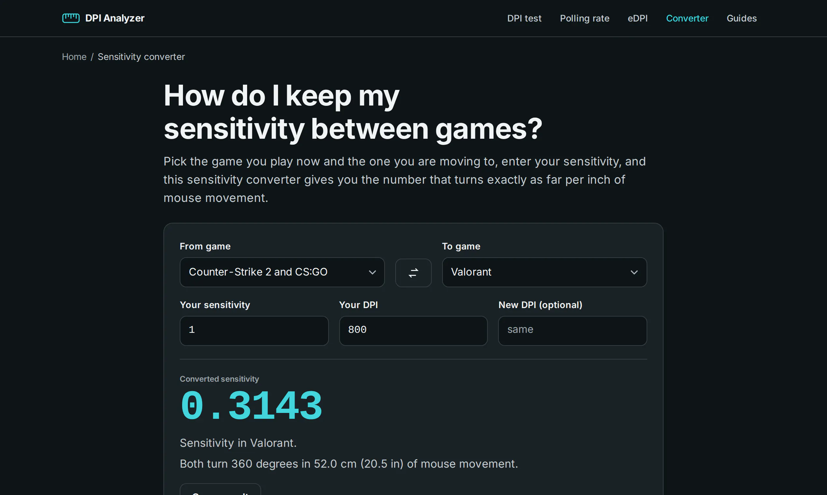
Task: Swap the from and to games
Action: click(x=413, y=273)
